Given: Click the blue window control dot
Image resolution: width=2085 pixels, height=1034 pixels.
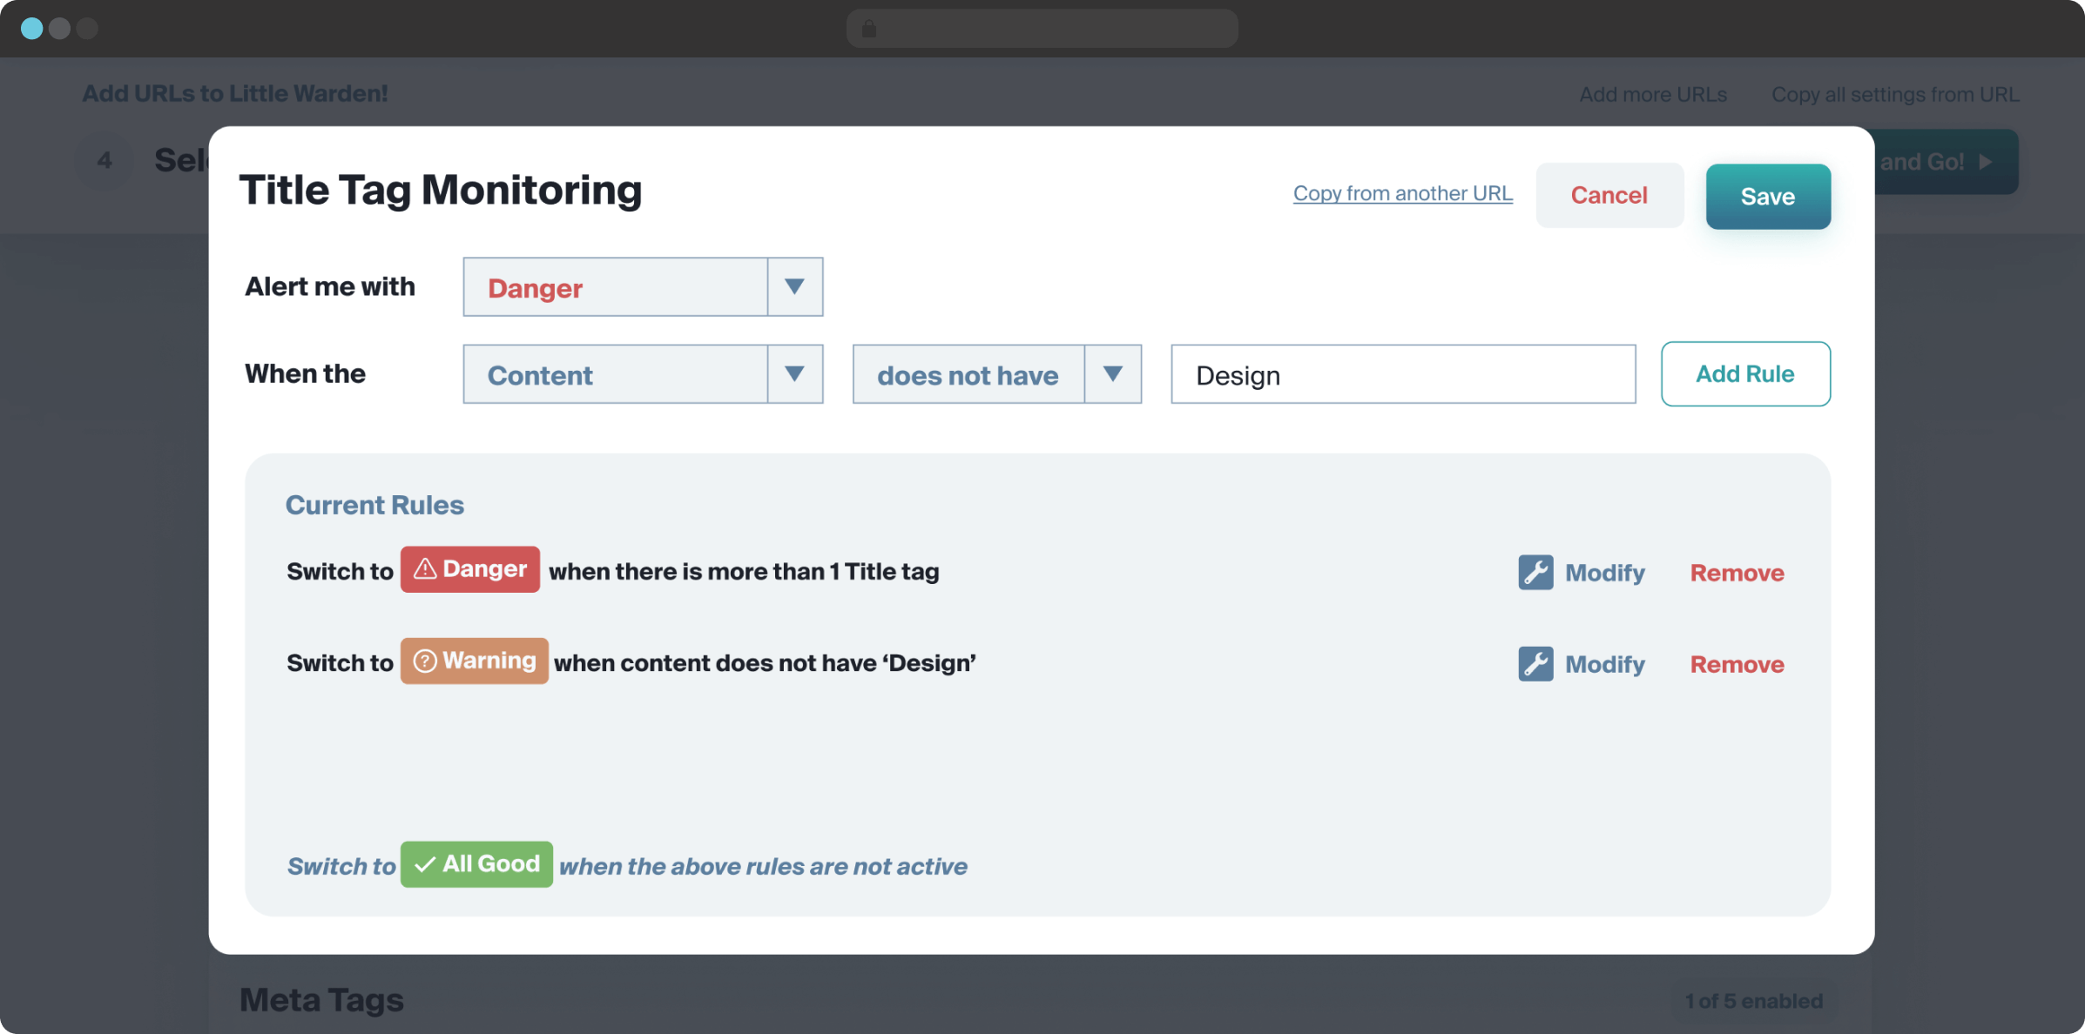Looking at the screenshot, I should pyautogui.click(x=32, y=29).
